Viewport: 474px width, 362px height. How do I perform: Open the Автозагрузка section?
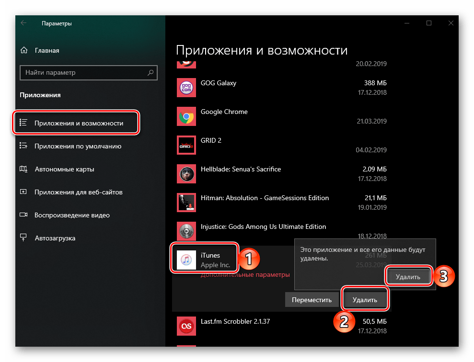tap(55, 238)
